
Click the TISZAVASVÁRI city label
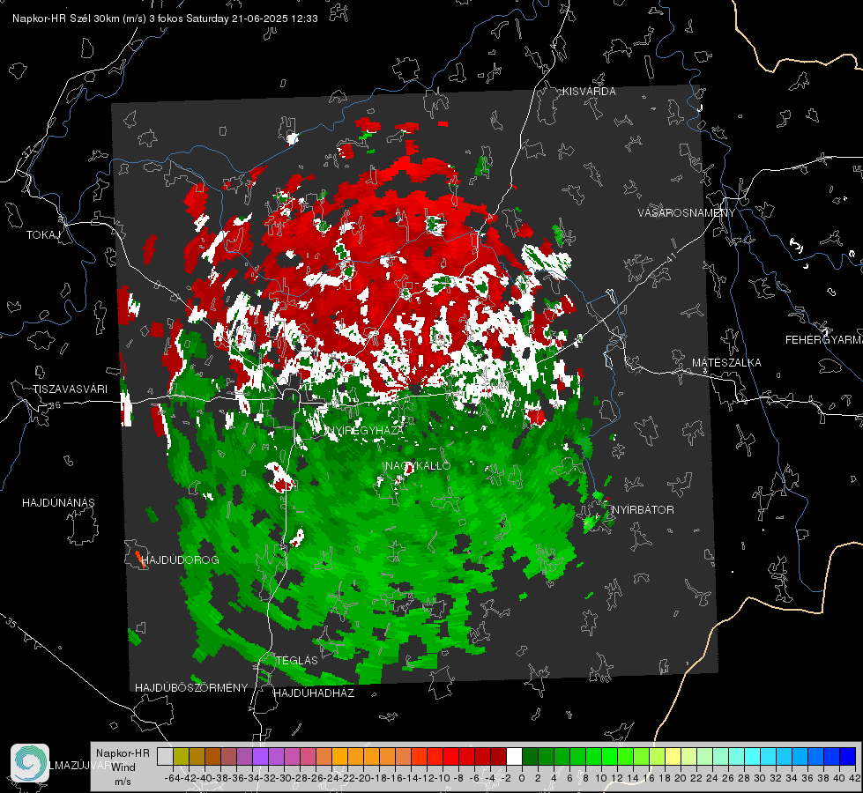tap(70, 389)
